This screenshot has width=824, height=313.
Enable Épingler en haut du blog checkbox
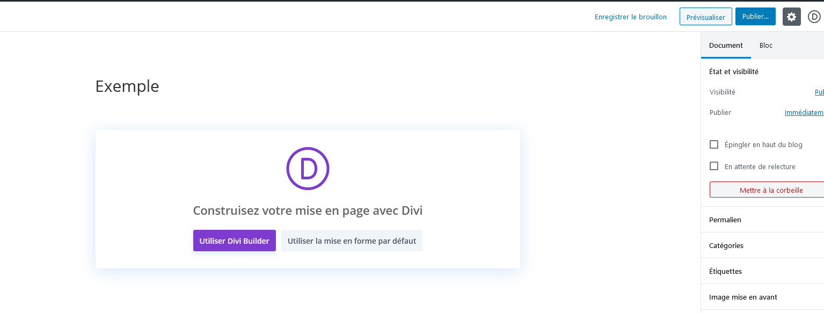pyautogui.click(x=714, y=144)
